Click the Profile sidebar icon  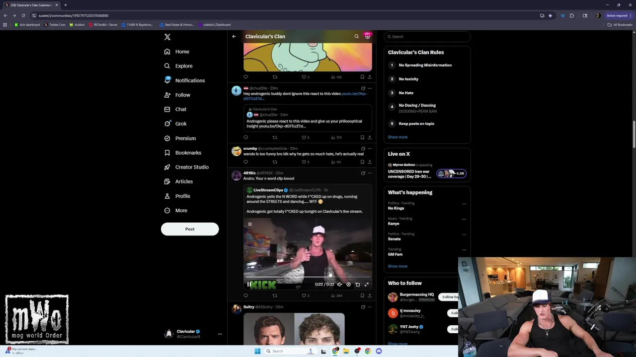[x=167, y=196]
